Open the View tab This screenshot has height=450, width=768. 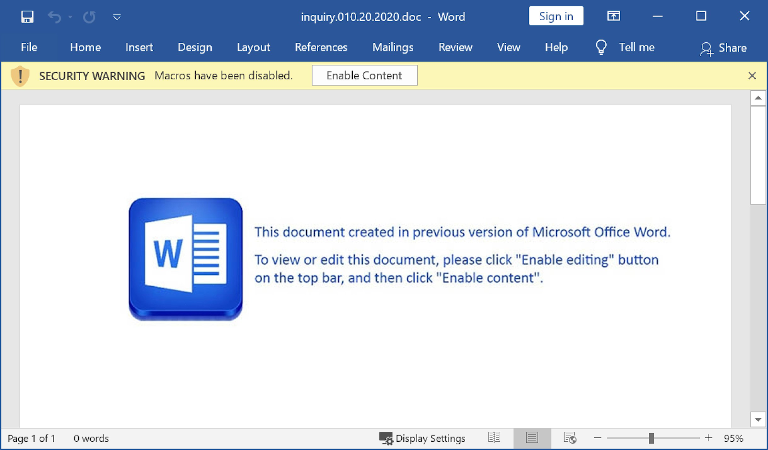(x=509, y=47)
